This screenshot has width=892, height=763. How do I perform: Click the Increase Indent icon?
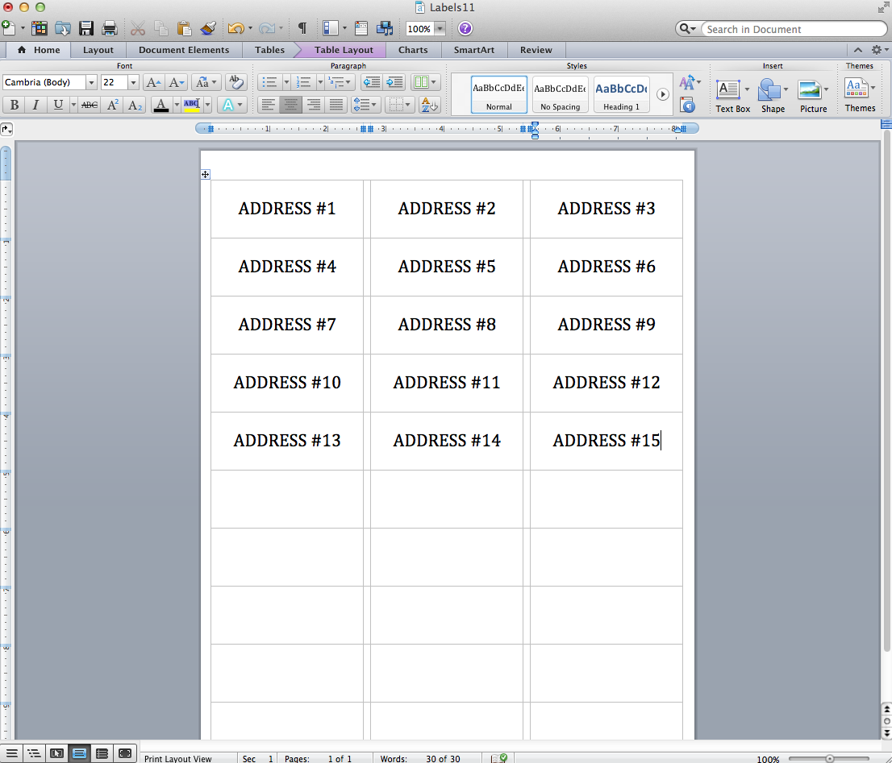tap(394, 82)
